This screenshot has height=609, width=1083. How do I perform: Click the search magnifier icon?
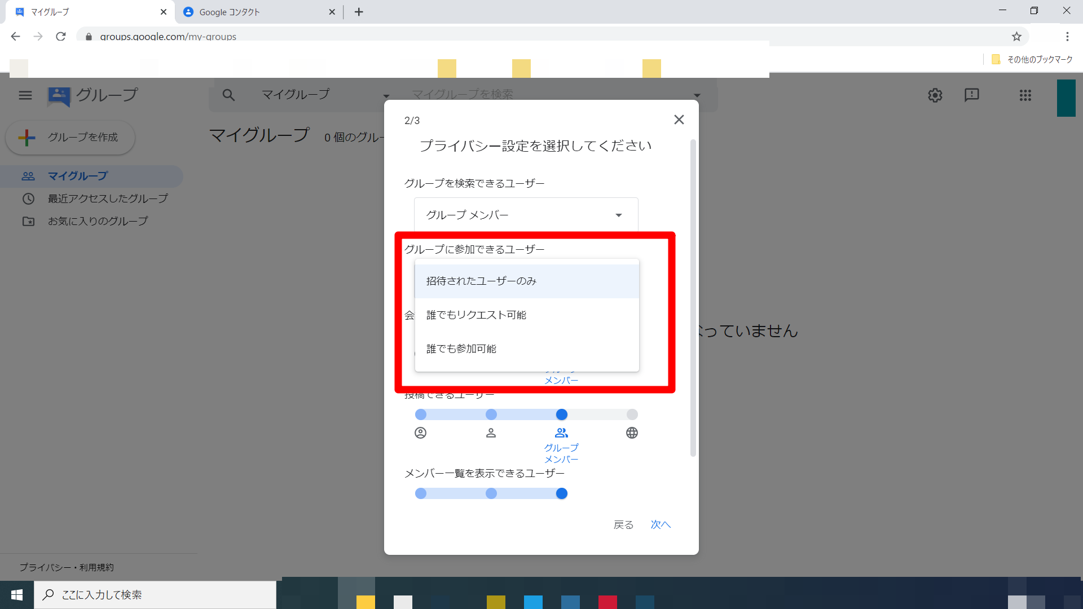coord(228,95)
